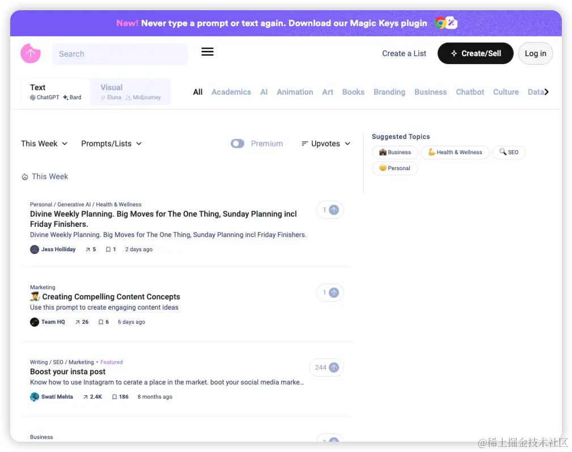The image size is (572, 452).
Task: Select the Business suggested topic chip
Action: click(395, 152)
